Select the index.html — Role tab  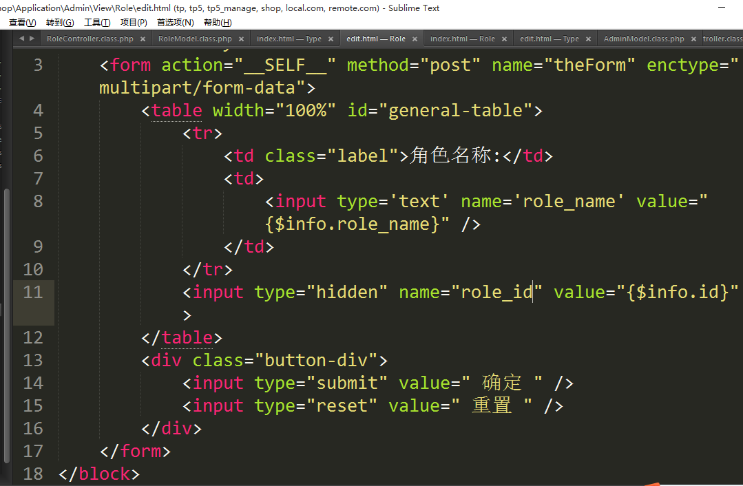click(462, 39)
